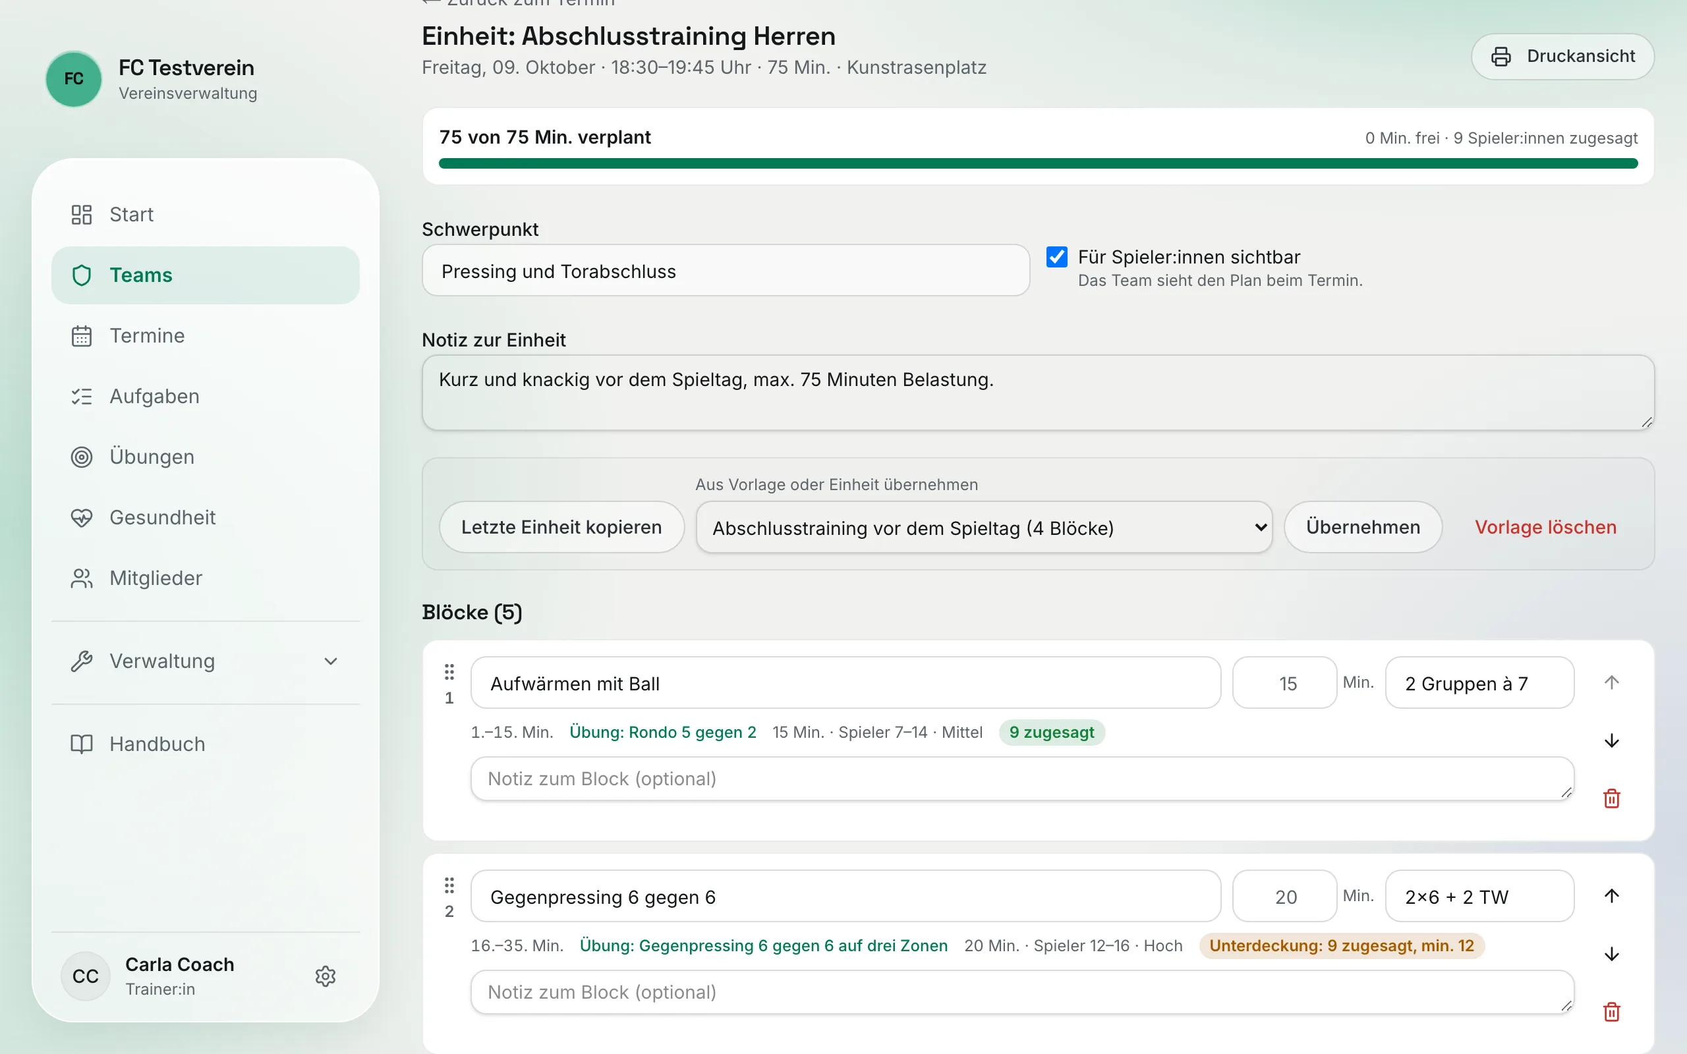Image resolution: width=1687 pixels, height=1054 pixels.
Task: Focus the Schwerpunkt input field
Action: [x=726, y=271]
